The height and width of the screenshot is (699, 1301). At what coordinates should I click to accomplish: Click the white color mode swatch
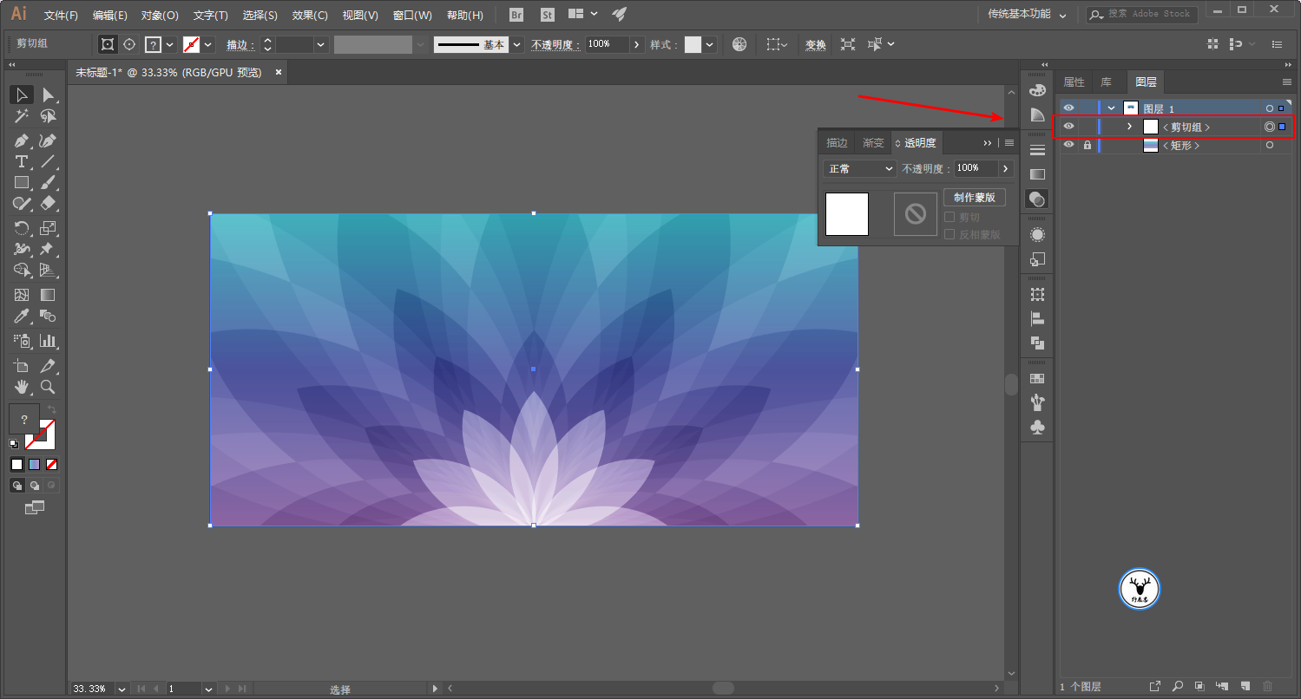pos(16,464)
